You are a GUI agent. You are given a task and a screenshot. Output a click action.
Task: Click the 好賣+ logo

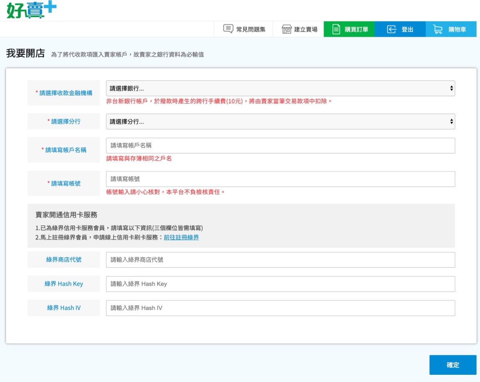pos(32,10)
